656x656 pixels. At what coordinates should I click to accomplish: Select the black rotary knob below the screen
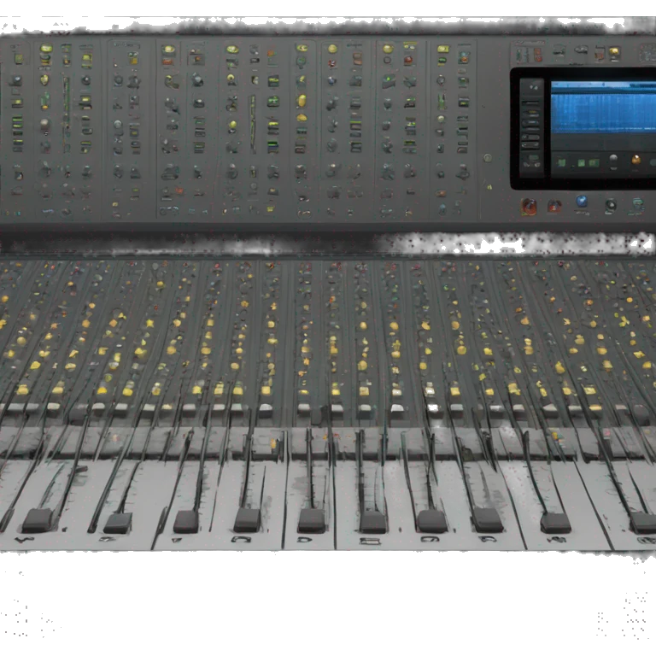(x=611, y=205)
